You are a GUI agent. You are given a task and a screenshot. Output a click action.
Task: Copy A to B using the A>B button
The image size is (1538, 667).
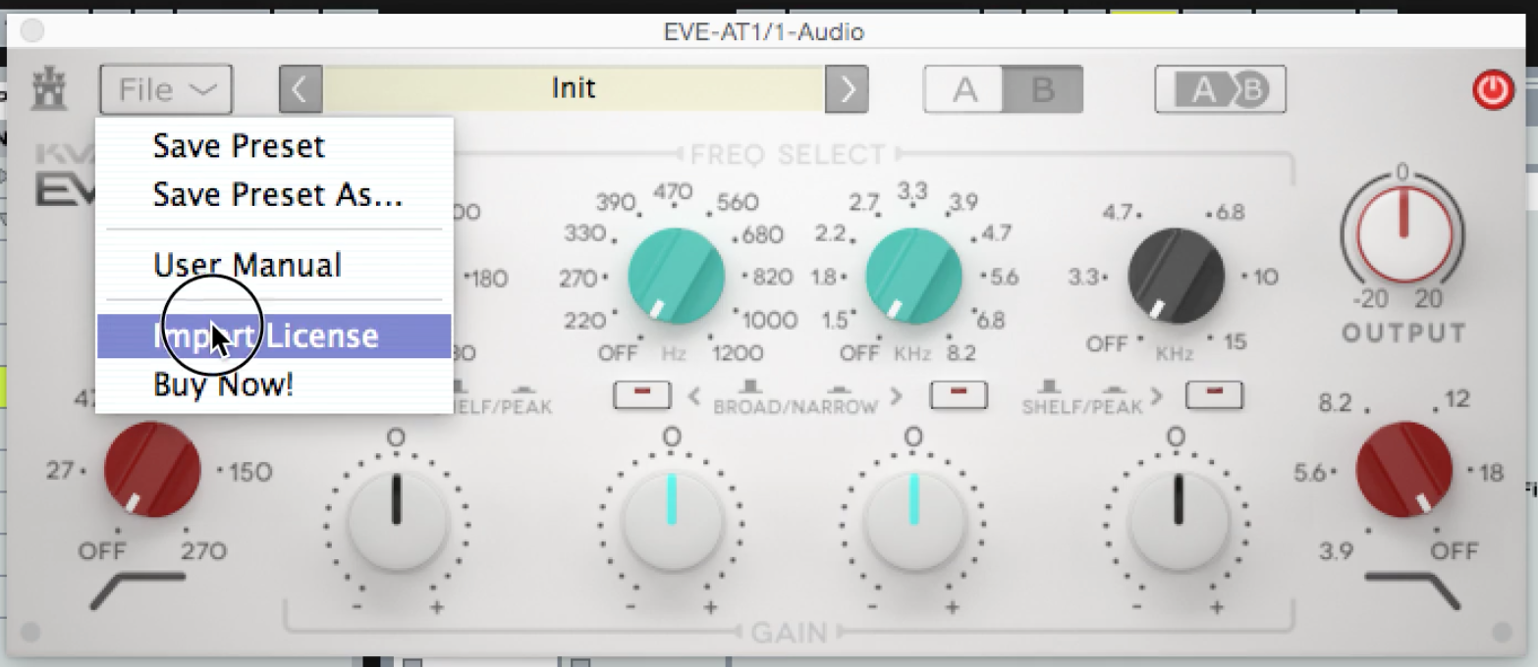pos(1221,89)
